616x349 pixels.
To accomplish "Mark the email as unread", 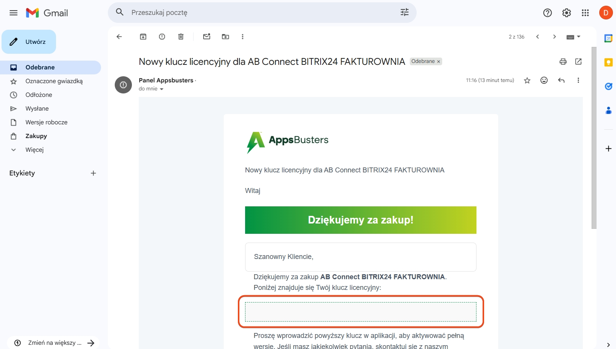I will 207,37.
